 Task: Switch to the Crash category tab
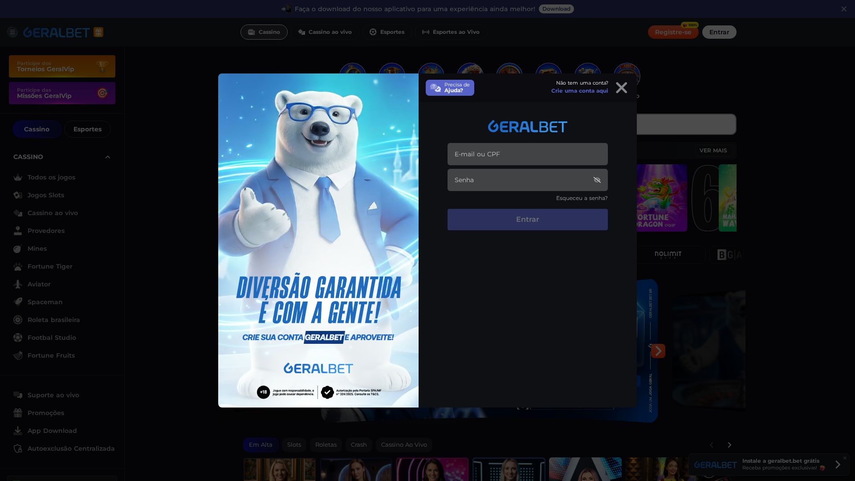click(x=359, y=445)
